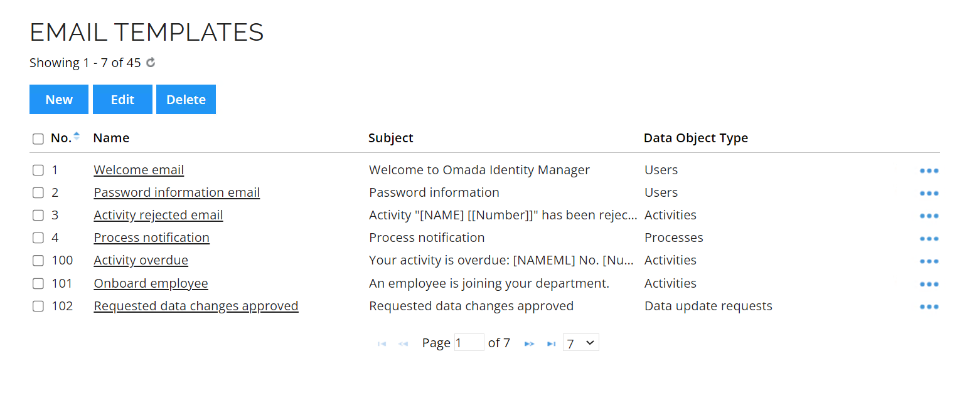Click the Delete button
This screenshot has width=962, height=403.
click(186, 100)
